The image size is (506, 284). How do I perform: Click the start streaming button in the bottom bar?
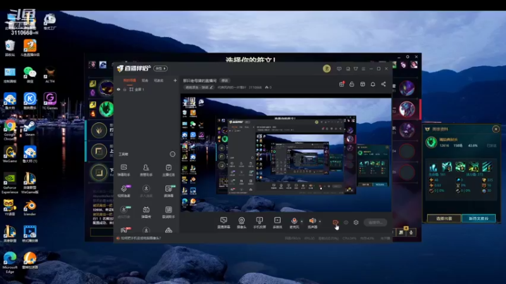pyautogui.click(x=375, y=223)
